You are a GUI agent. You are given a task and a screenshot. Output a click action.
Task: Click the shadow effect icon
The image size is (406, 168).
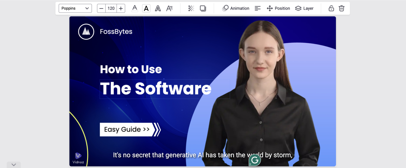pyautogui.click(x=203, y=8)
